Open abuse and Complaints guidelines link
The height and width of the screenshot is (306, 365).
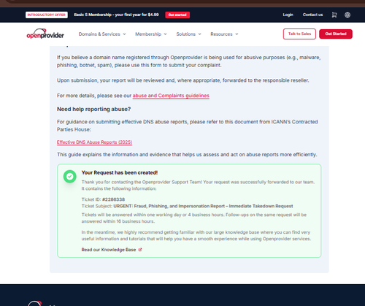click(171, 96)
